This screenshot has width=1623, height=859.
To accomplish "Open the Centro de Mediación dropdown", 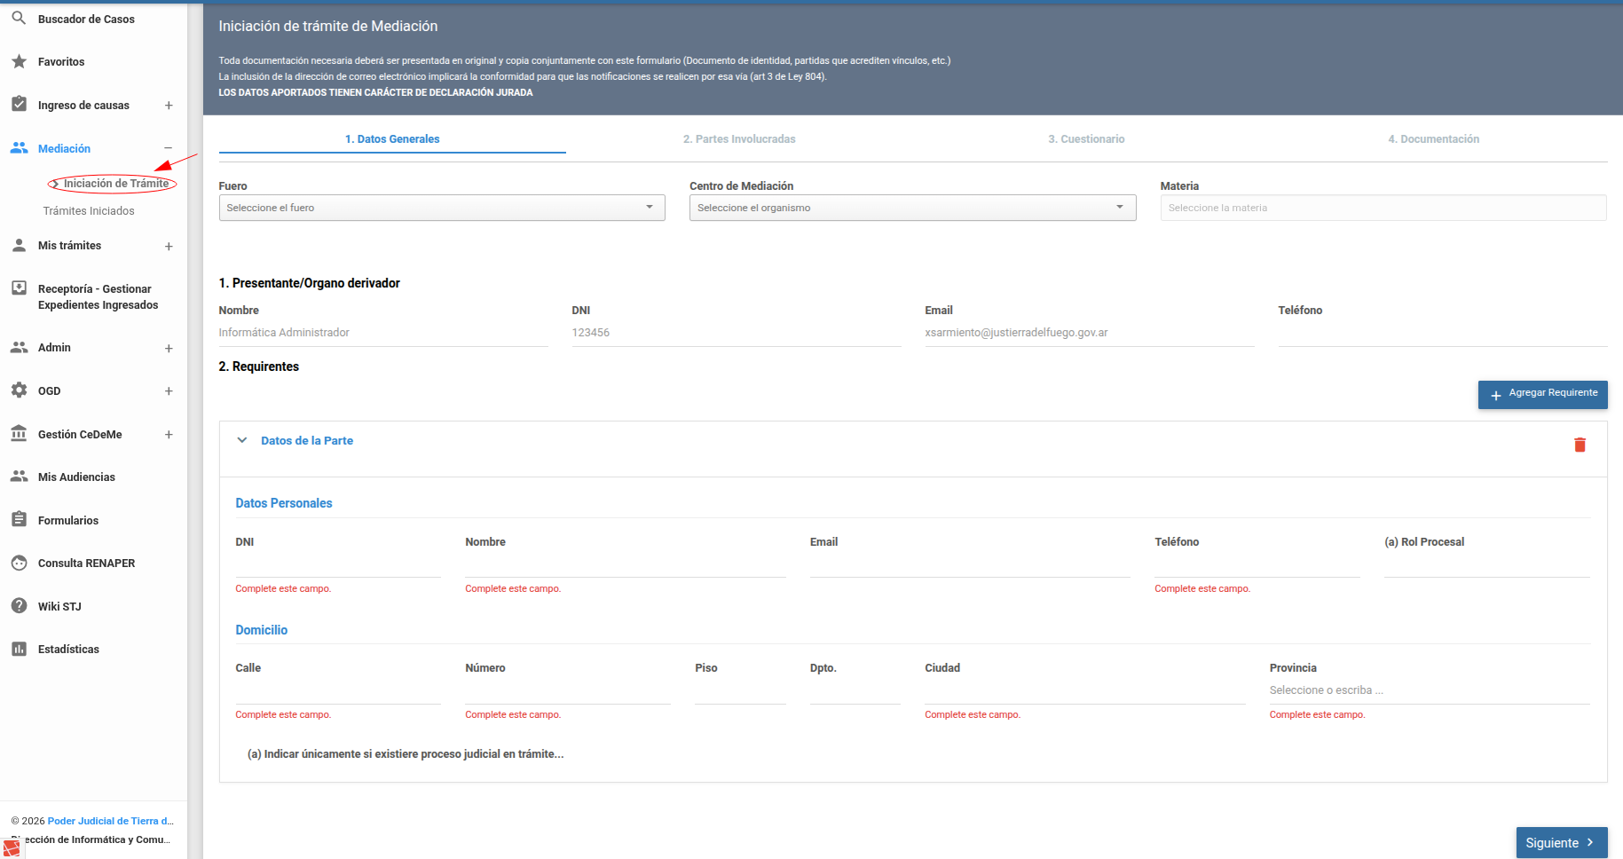I will click(x=912, y=208).
